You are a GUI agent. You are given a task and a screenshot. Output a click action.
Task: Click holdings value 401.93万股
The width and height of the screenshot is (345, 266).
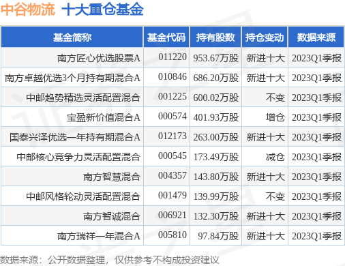point(216,117)
